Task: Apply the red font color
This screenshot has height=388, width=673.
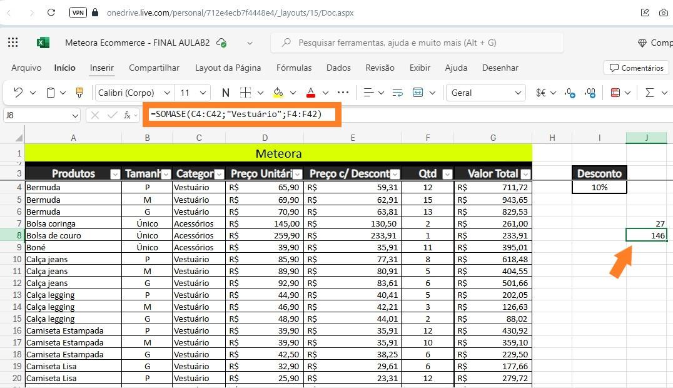Action: (x=311, y=93)
